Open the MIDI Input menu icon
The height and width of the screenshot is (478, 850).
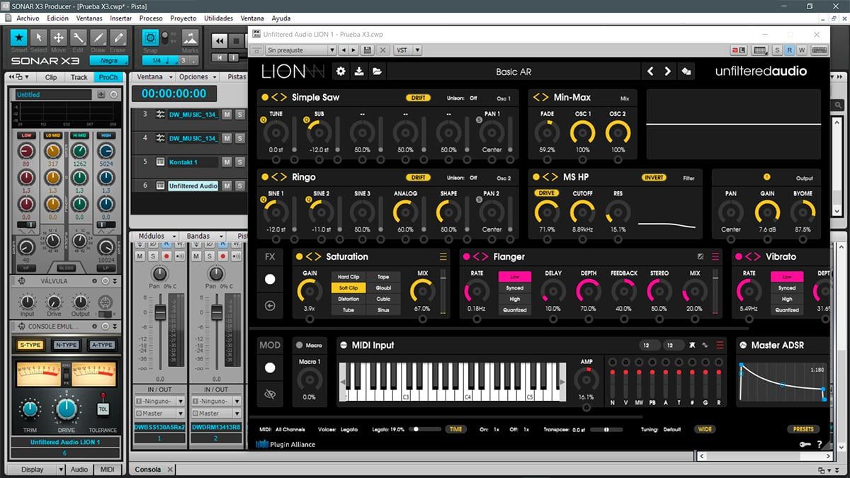[x=720, y=345]
